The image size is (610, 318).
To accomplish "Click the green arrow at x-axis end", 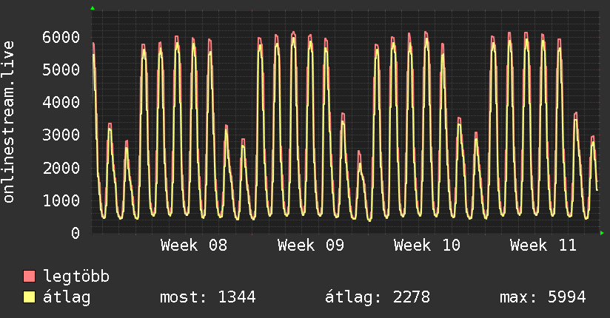I will tap(602, 233).
